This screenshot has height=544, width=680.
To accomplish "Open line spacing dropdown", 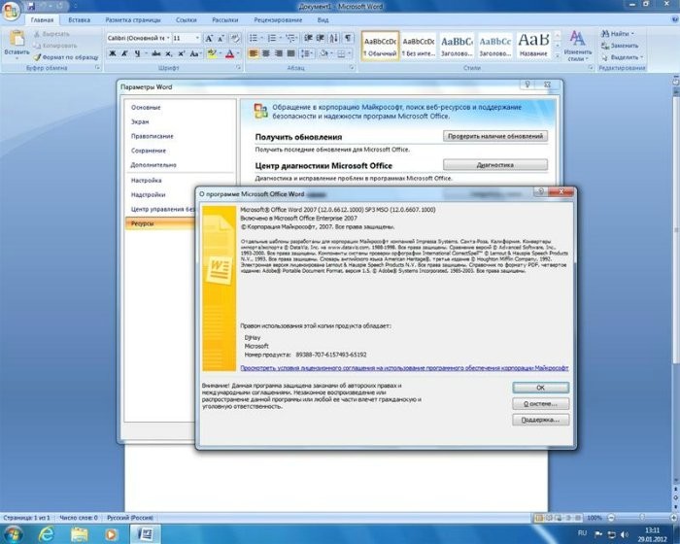I will point(307,53).
